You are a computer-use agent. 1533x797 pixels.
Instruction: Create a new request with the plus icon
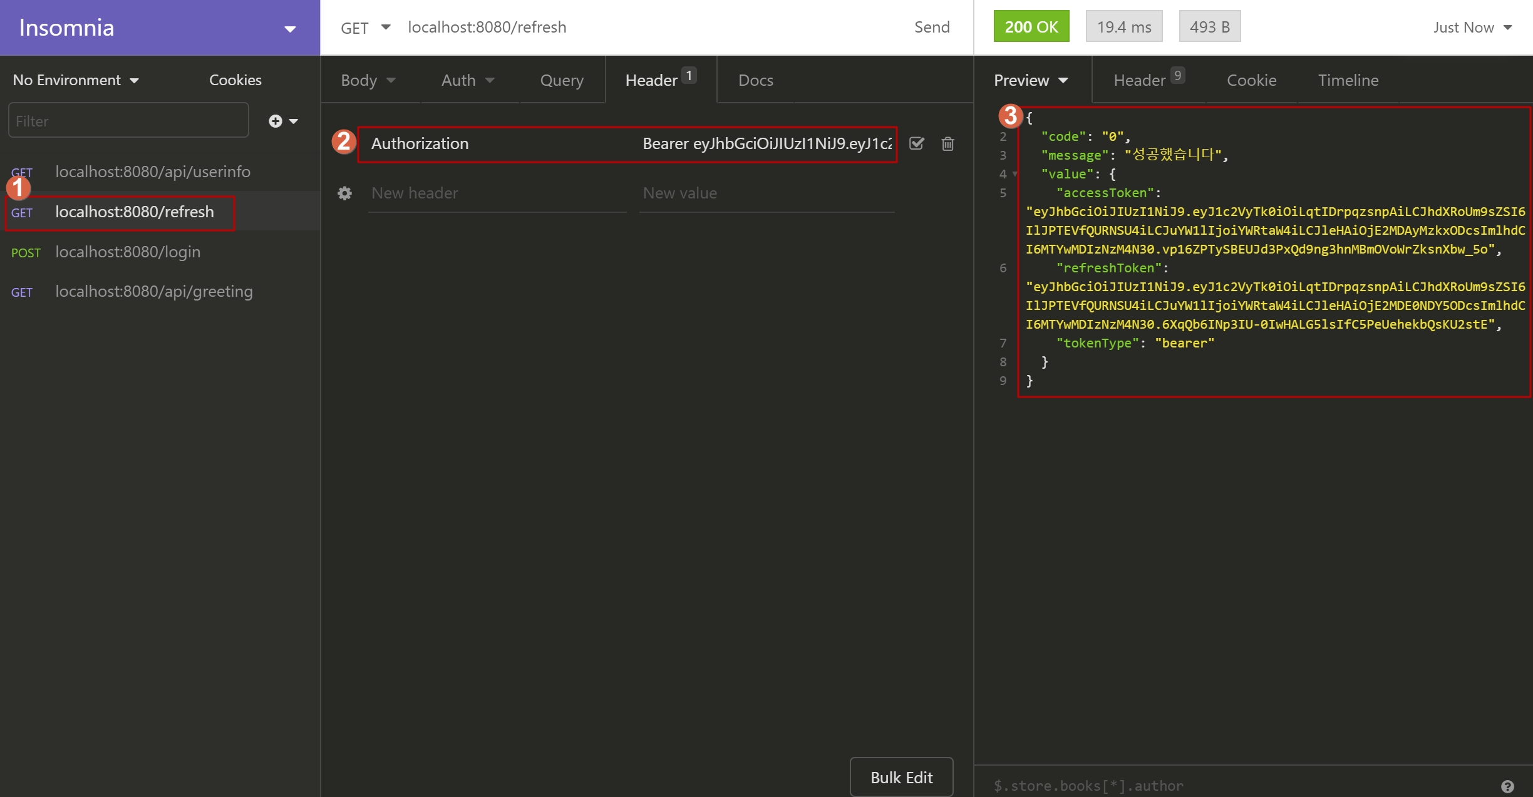coord(276,120)
